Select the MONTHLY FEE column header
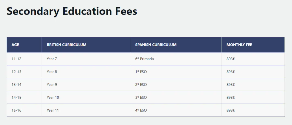The image size is (292, 125). click(253, 45)
